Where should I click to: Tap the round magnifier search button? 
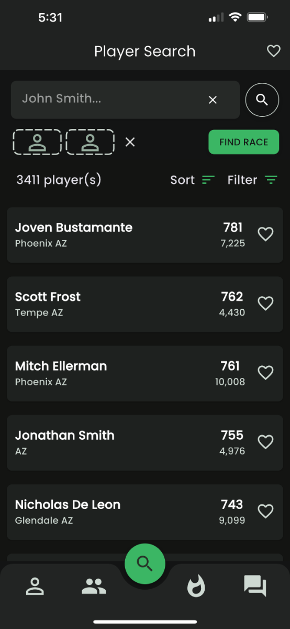262,100
